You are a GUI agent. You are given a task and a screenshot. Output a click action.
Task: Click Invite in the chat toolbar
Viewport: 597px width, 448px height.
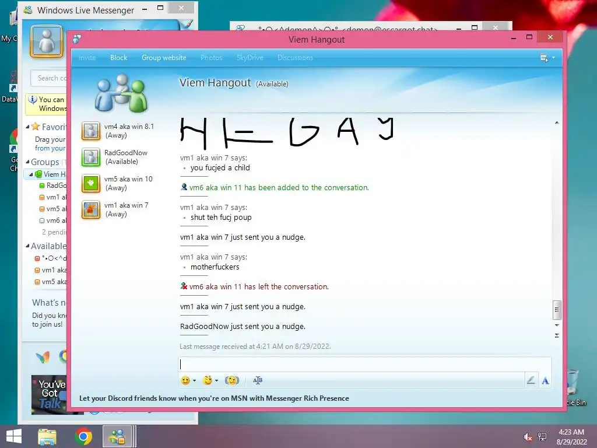point(87,58)
